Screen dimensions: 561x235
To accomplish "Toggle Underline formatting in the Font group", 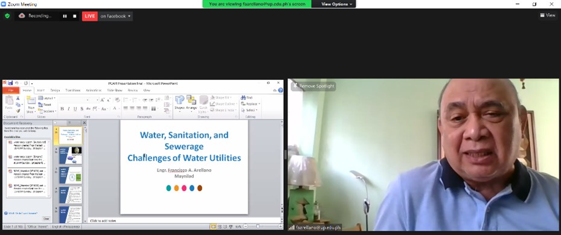I will [x=75, y=109].
